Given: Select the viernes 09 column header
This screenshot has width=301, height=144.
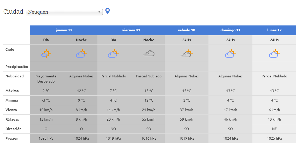Looking at the screenshot, I should [x=131, y=30].
